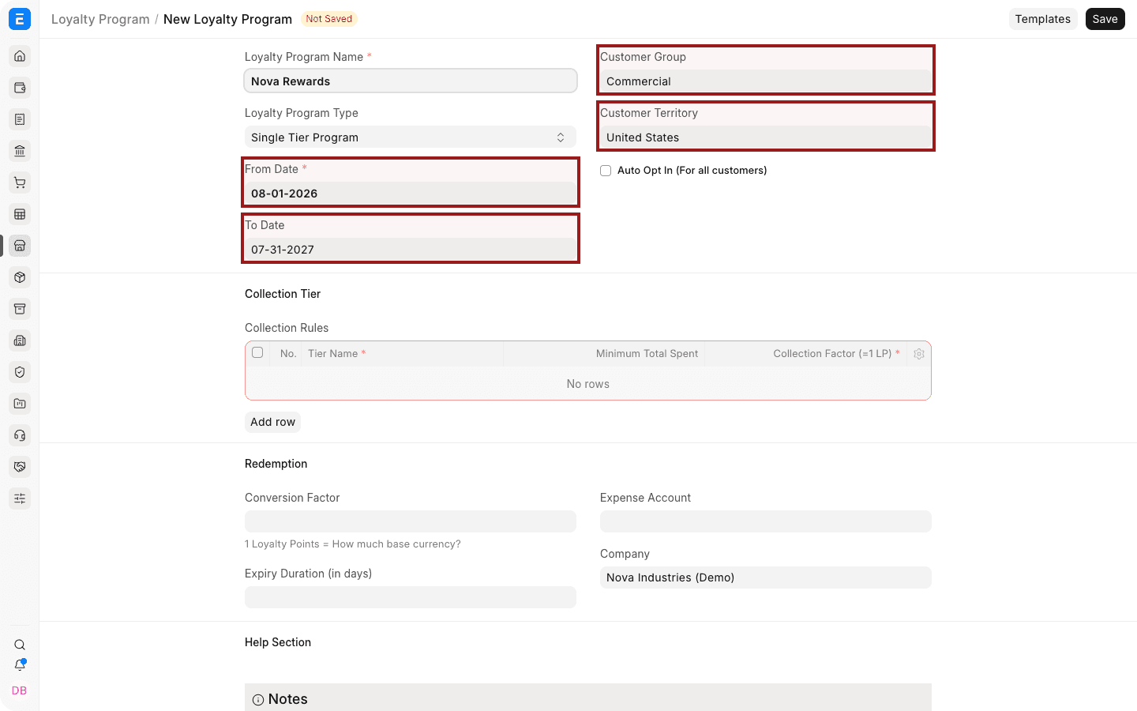Focus the Conversion Factor input

[x=411, y=521]
